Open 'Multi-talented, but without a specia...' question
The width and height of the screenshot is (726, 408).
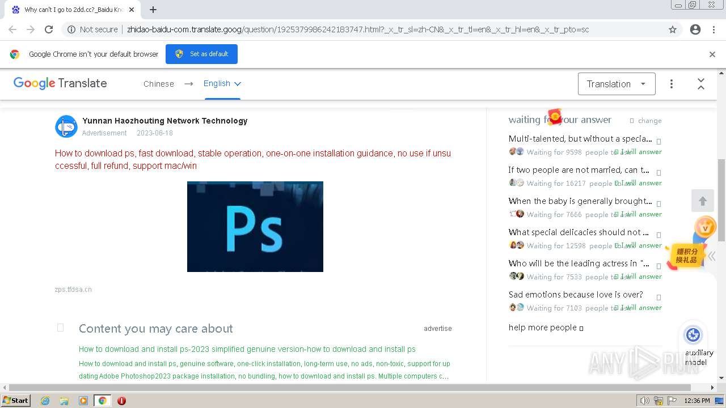(x=580, y=139)
